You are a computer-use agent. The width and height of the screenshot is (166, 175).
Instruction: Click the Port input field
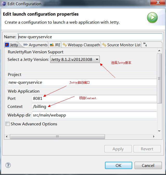point(94,98)
